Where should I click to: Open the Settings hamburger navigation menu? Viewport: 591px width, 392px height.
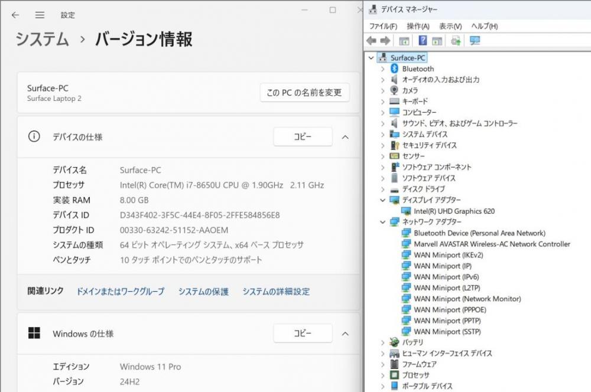pyautogui.click(x=40, y=15)
